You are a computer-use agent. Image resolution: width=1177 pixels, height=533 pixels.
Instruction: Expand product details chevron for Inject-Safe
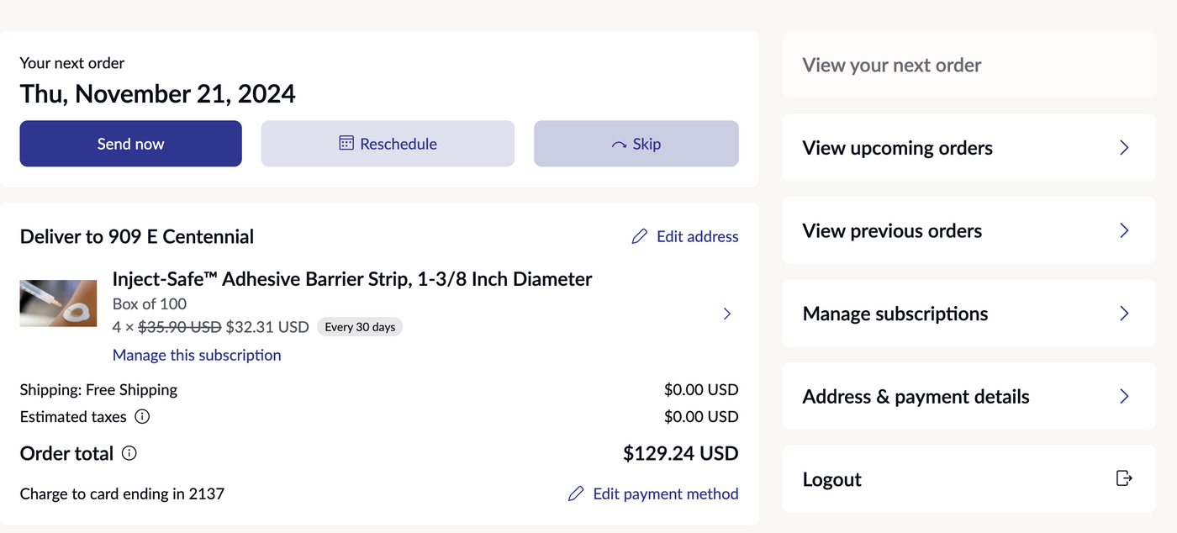coord(727,314)
